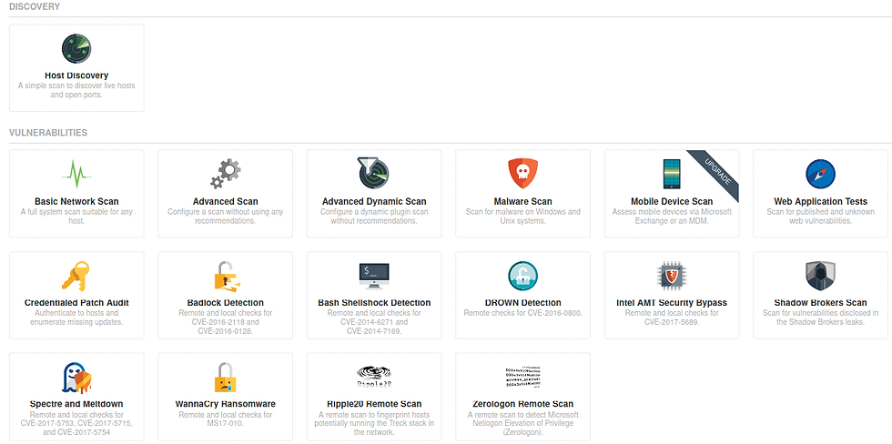Select the Zerologon binary code thumbnail
This screenshot has width=892, height=444.
point(522,378)
